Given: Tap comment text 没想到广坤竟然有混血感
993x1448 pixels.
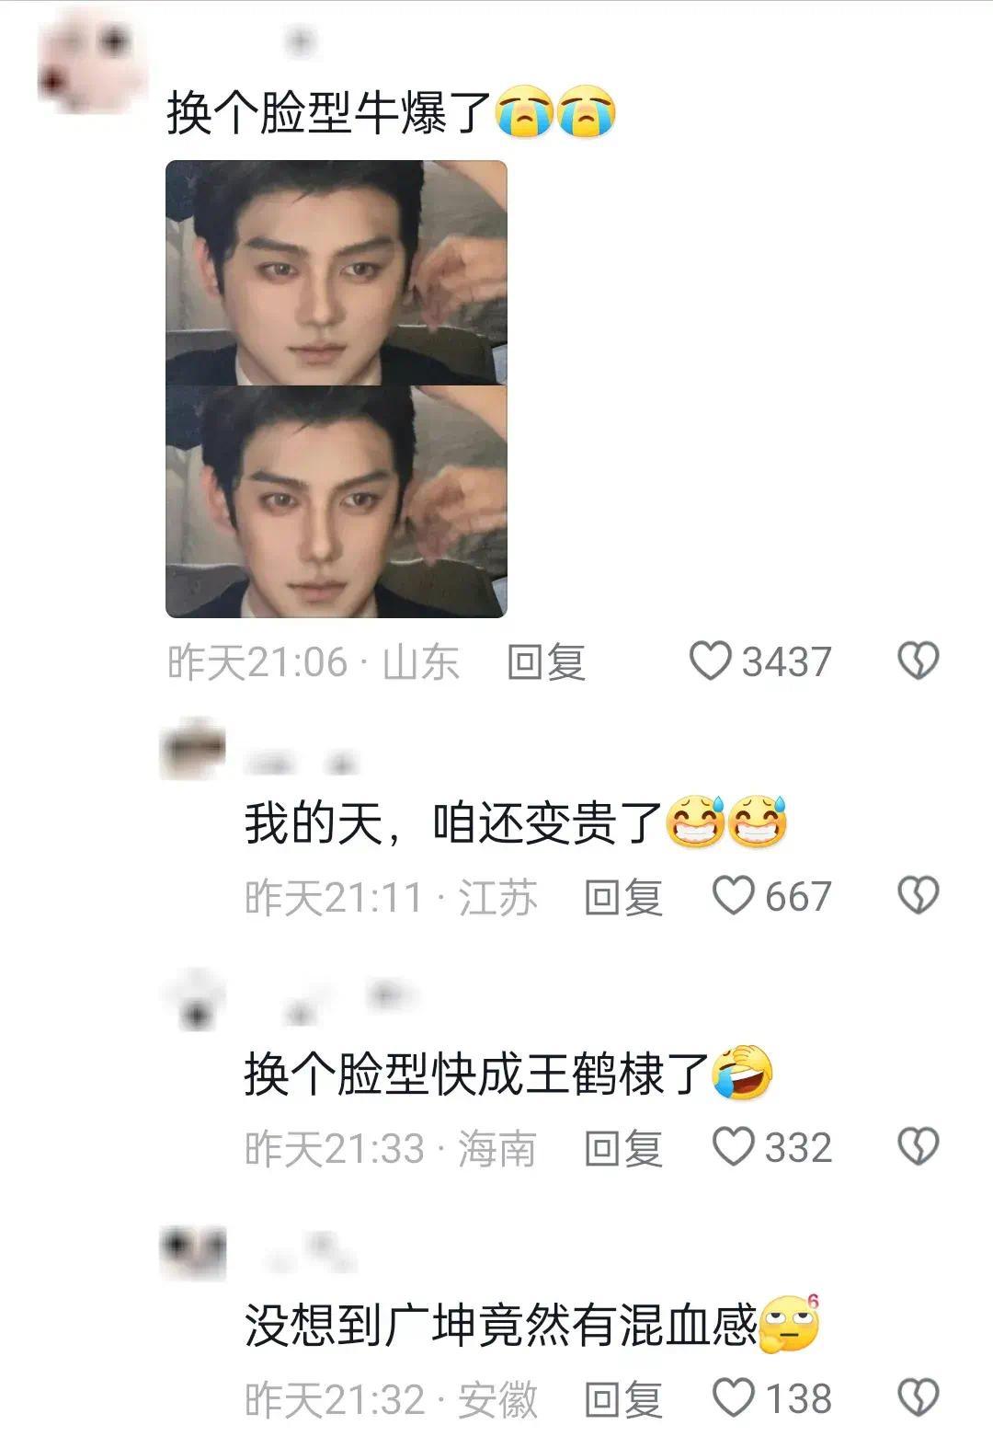Looking at the screenshot, I should 501,1325.
